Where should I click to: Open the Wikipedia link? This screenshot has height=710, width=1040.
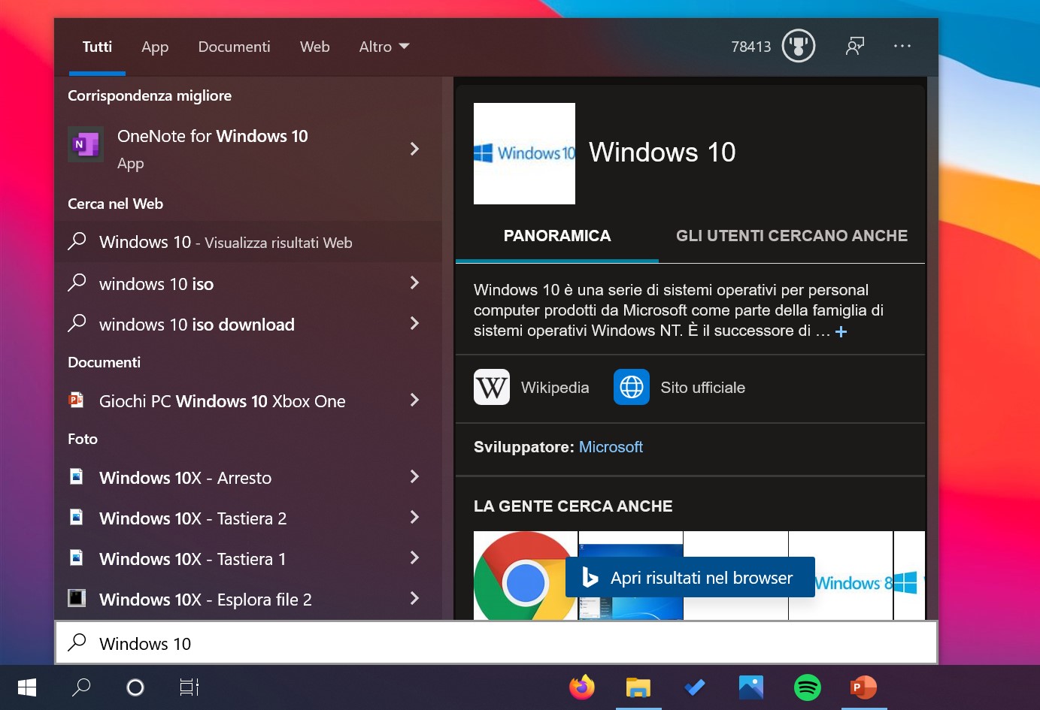pos(555,388)
